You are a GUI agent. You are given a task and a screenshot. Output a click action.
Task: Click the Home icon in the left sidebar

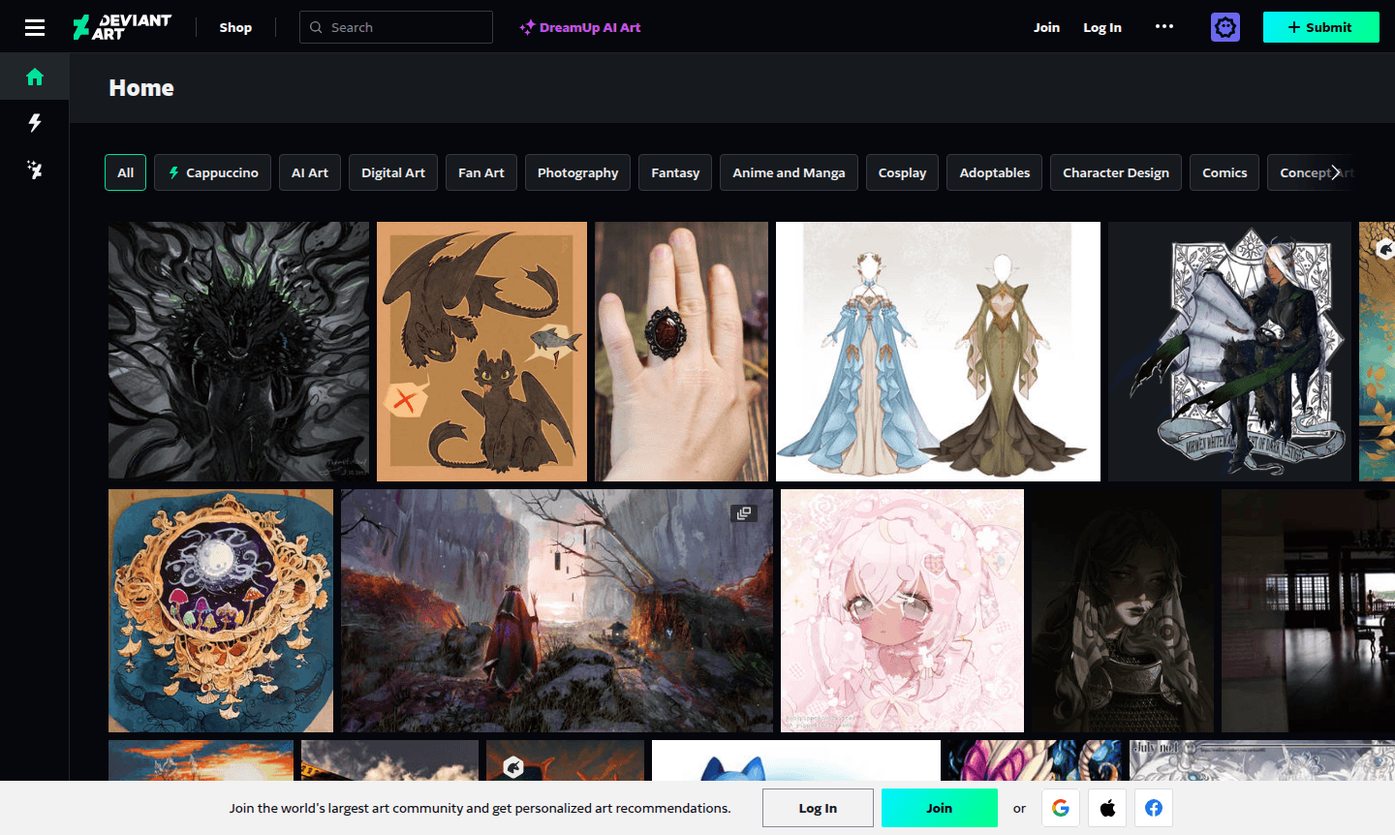click(x=34, y=76)
